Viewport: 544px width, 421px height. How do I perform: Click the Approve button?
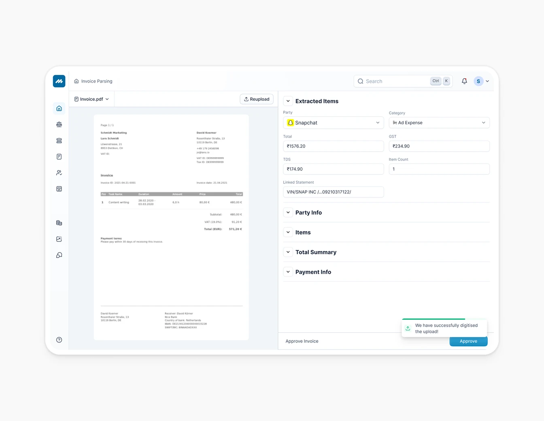(x=468, y=341)
